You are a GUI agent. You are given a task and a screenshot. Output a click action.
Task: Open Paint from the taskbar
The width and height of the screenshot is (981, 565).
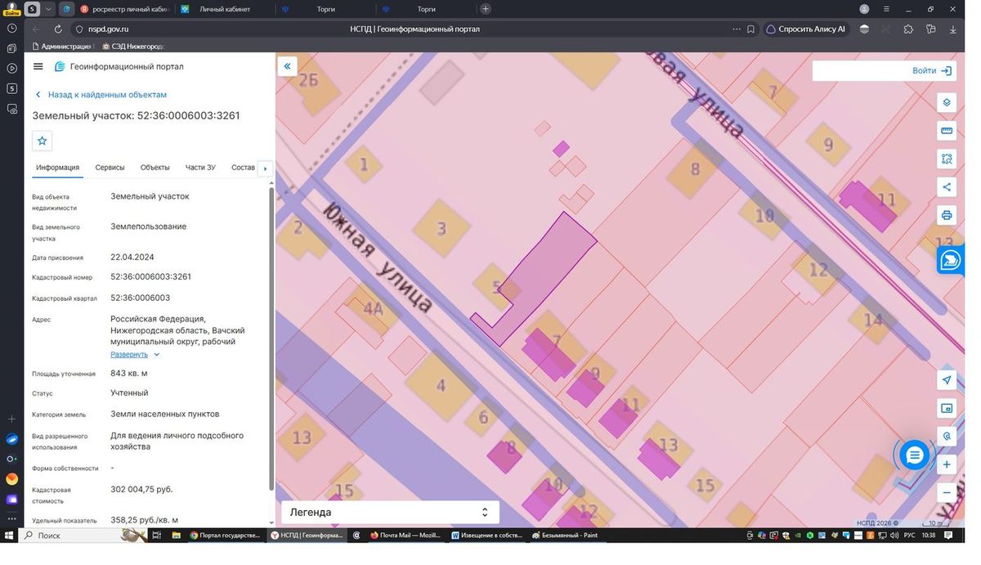coord(566,536)
